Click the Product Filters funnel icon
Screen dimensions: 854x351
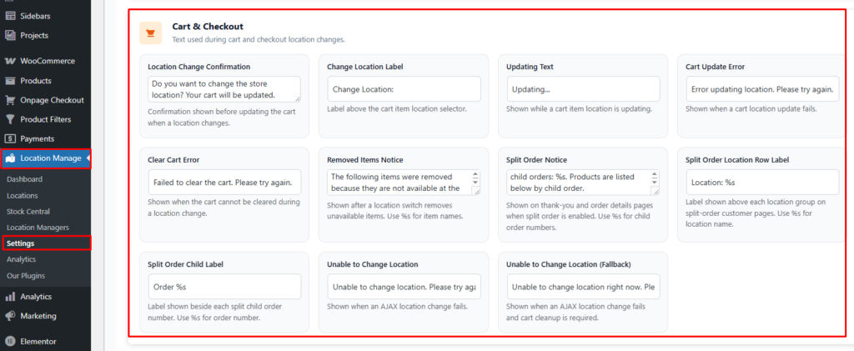tap(10, 119)
